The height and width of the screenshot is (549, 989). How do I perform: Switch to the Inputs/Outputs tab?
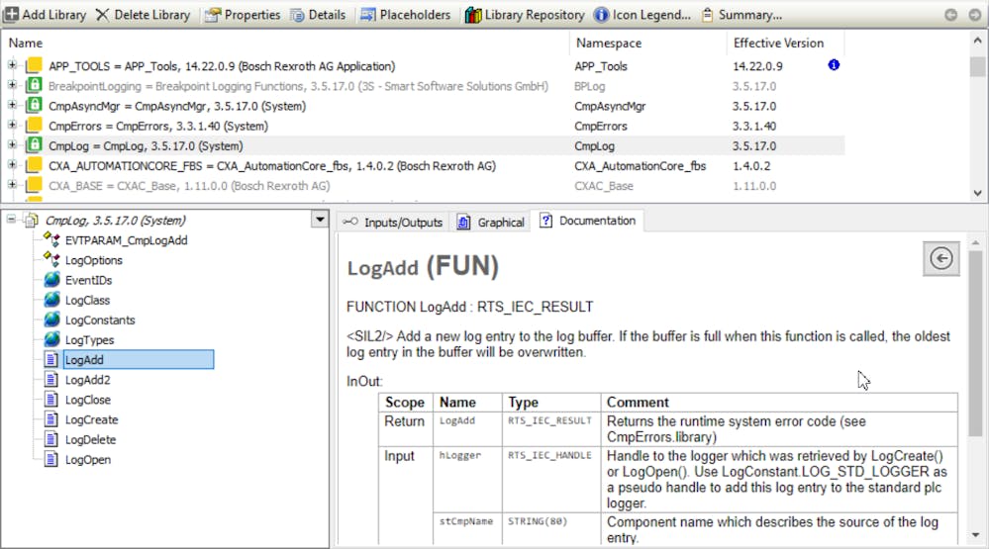click(393, 223)
